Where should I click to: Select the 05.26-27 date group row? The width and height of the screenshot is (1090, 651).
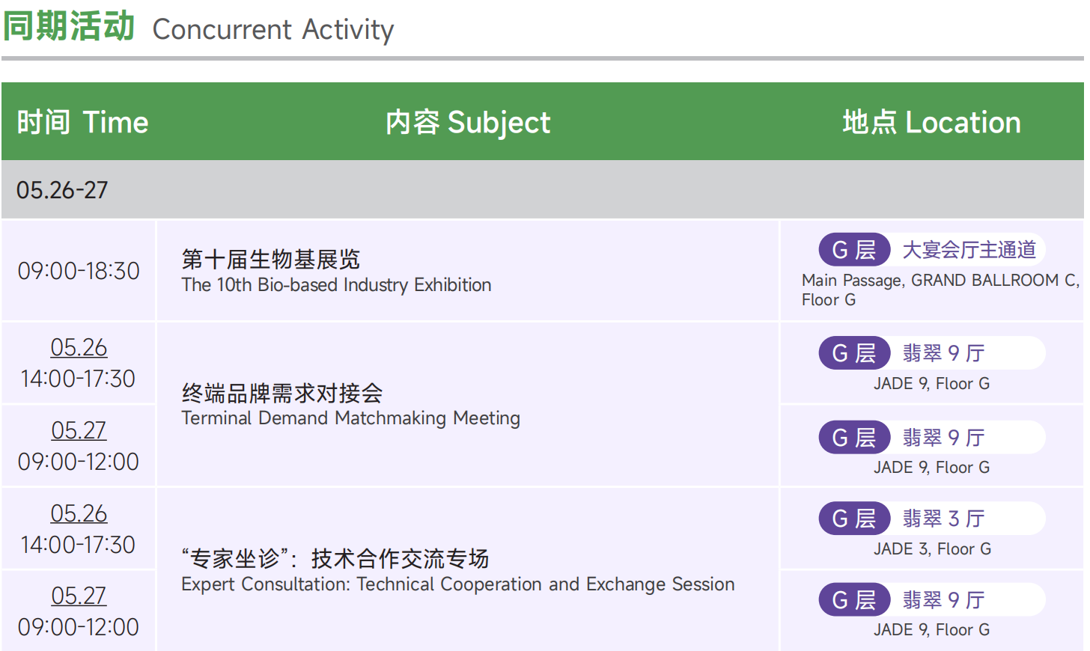pos(62,190)
